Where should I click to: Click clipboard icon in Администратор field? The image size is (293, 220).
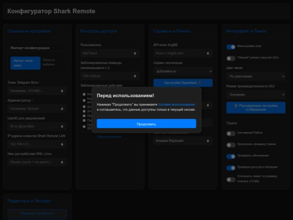pos(62,109)
